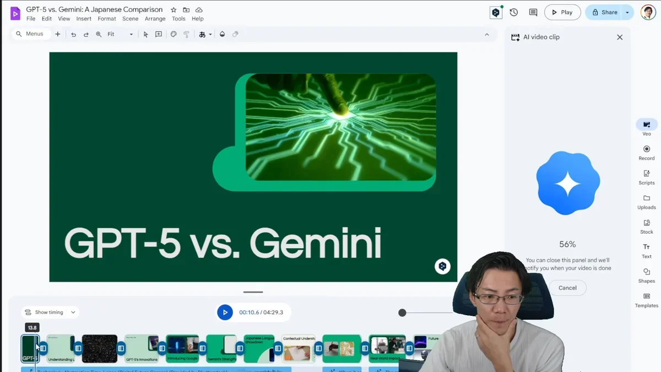Screen dimensions: 661x372
Task: Select the Gemini's Strengths scene thumbnail
Action: click(221, 348)
